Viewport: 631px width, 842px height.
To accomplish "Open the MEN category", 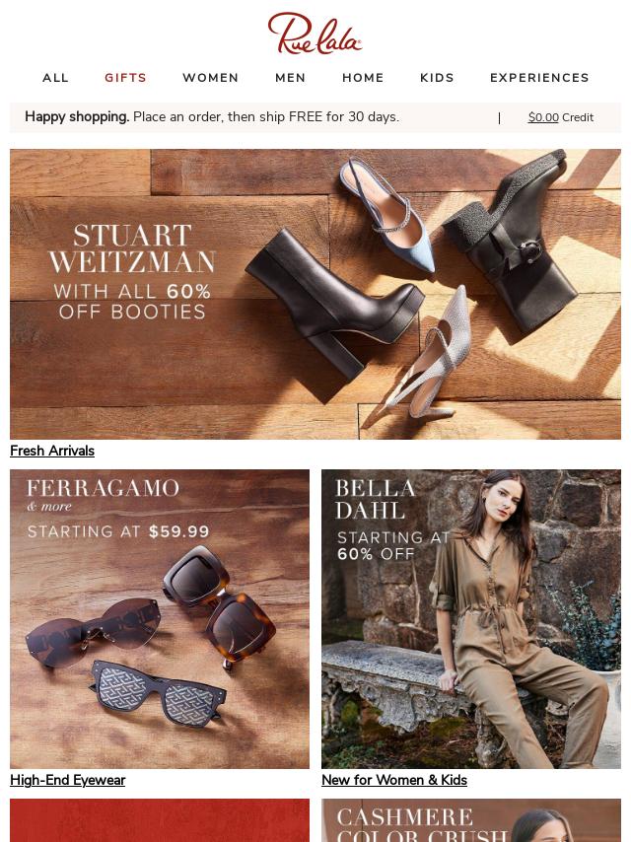I will tap(291, 78).
